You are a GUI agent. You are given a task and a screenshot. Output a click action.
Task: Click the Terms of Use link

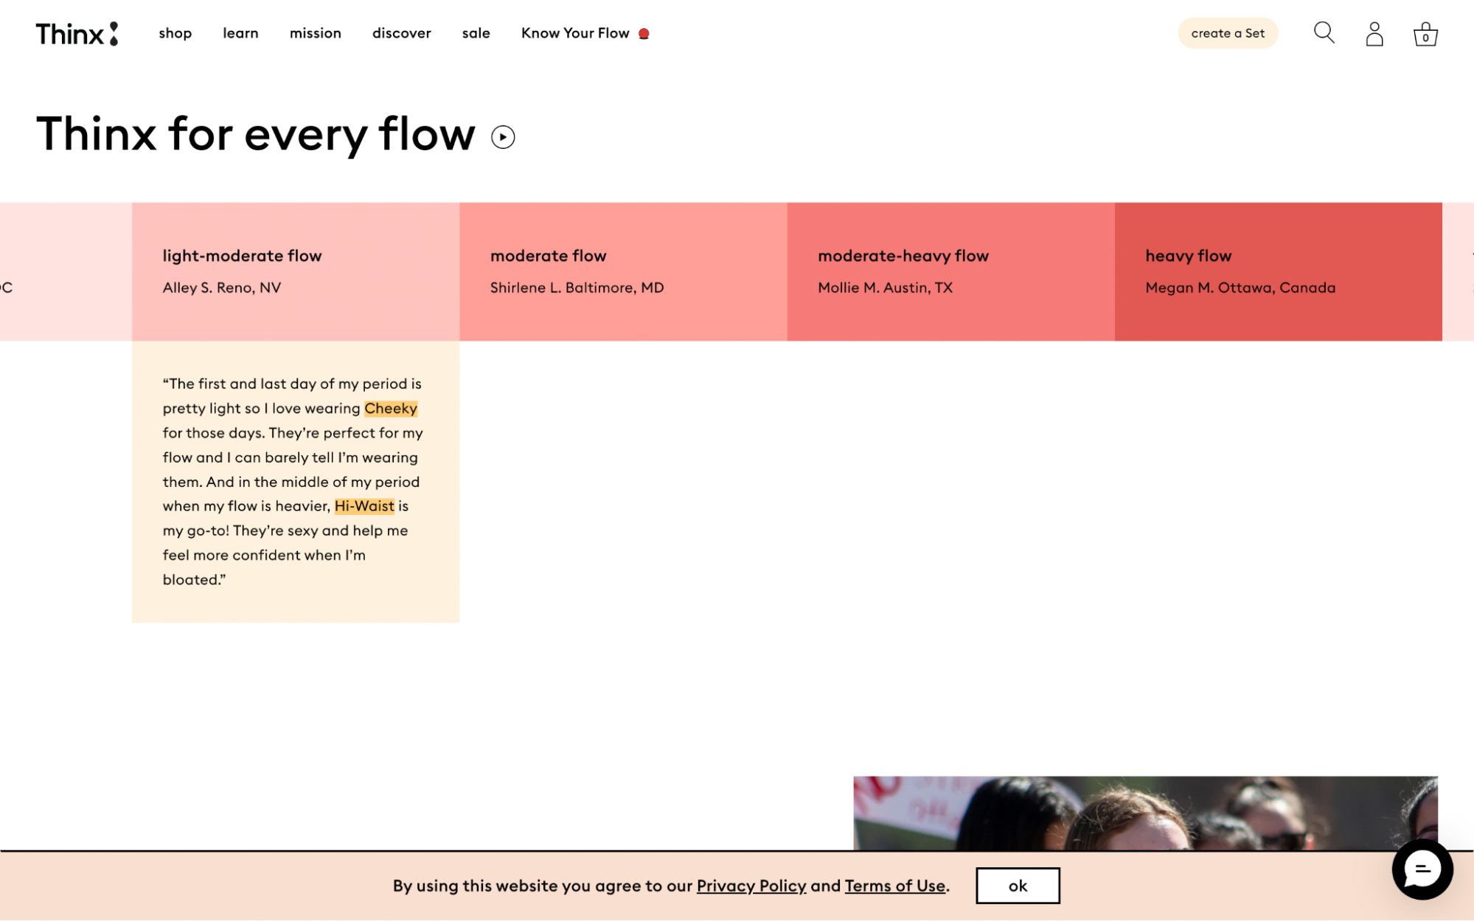tap(894, 885)
